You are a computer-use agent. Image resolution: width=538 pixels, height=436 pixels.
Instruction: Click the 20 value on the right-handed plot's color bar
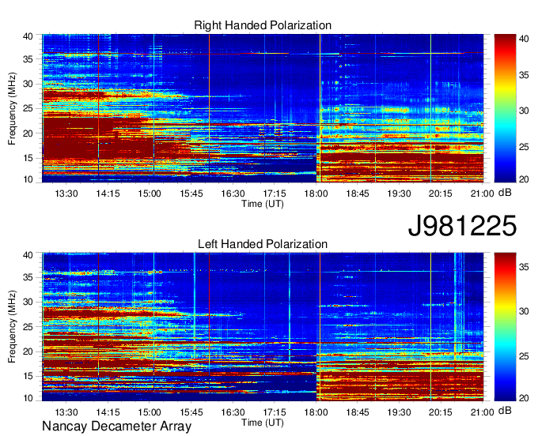pyautogui.click(x=524, y=179)
